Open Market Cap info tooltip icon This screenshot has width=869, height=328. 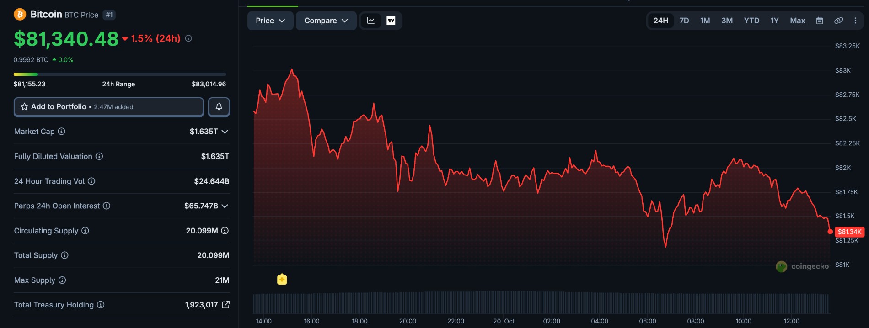click(x=61, y=132)
